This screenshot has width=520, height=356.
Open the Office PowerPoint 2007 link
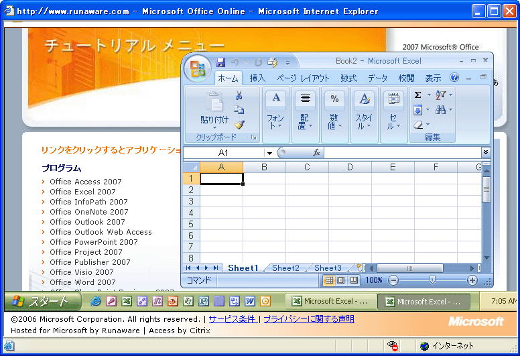[x=94, y=242]
